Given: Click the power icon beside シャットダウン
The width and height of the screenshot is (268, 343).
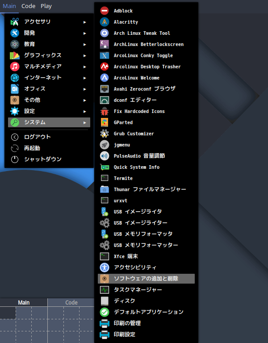Looking at the screenshot, I should [x=15, y=159].
